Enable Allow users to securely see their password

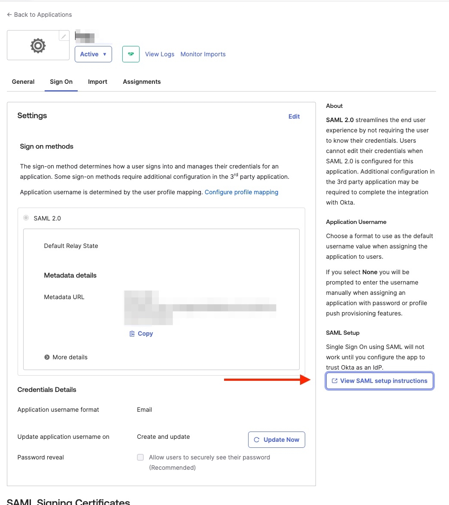(x=140, y=457)
